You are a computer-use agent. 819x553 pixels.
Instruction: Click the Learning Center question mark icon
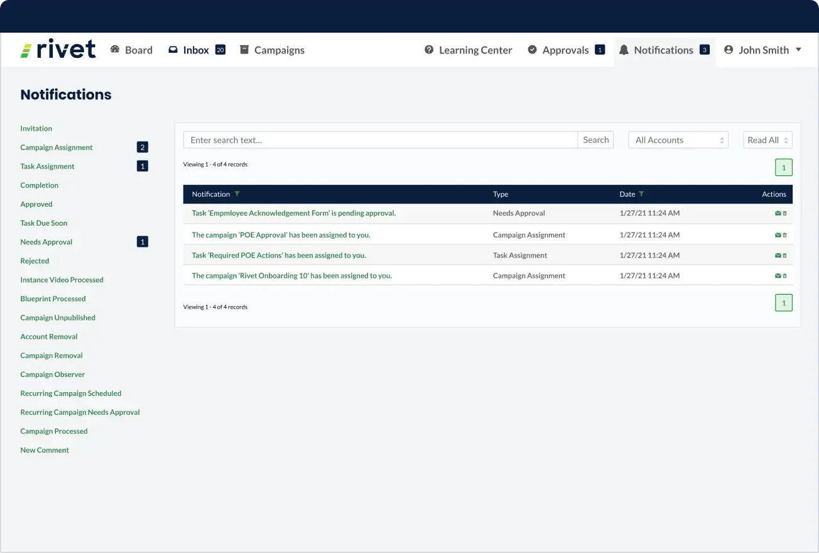pos(430,50)
